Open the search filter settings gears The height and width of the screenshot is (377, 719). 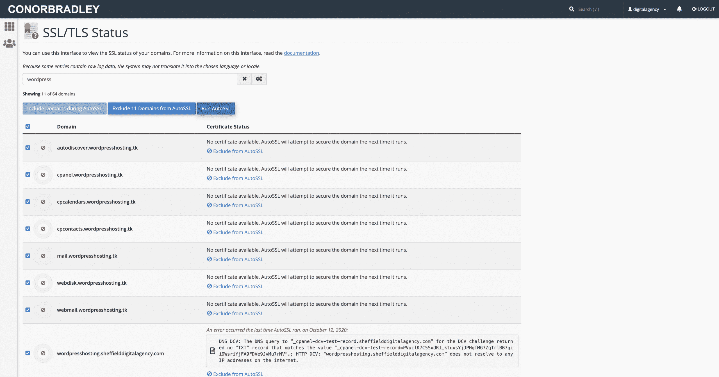pyautogui.click(x=259, y=79)
